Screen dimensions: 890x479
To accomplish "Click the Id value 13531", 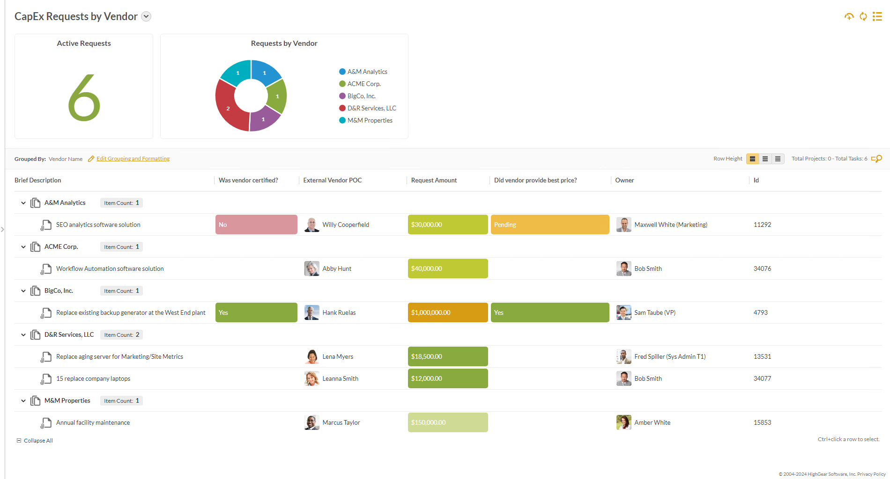I will tap(762, 356).
